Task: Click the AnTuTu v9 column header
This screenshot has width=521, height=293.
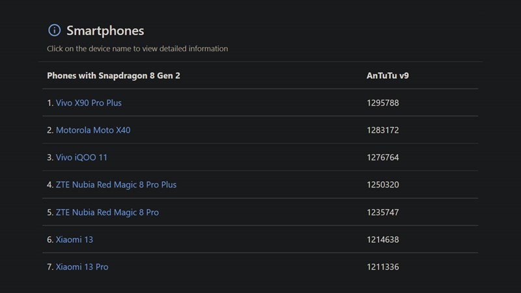Action: tap(387, 76)
